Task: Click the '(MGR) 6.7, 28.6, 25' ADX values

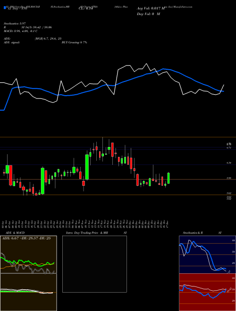Action: point(48,39)
